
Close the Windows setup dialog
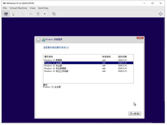[x=140, y=38]
